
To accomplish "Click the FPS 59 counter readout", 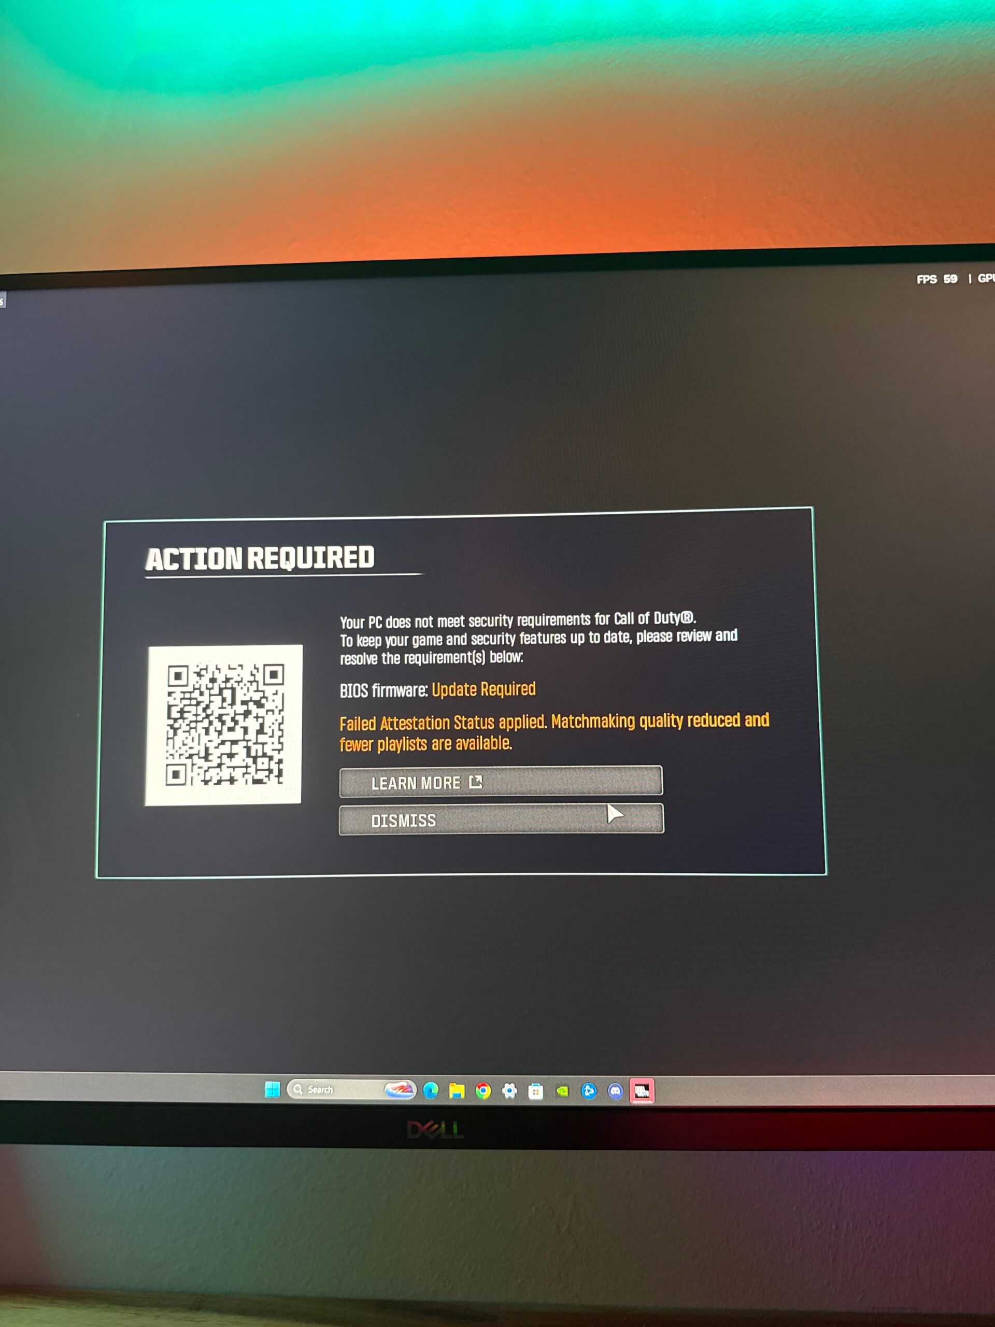I will (x=937, y=279).
